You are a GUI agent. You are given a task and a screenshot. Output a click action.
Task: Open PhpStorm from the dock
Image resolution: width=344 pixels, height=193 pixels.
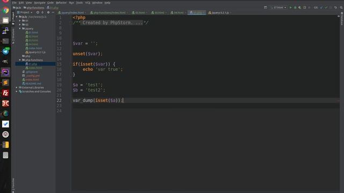click(5, 72)
